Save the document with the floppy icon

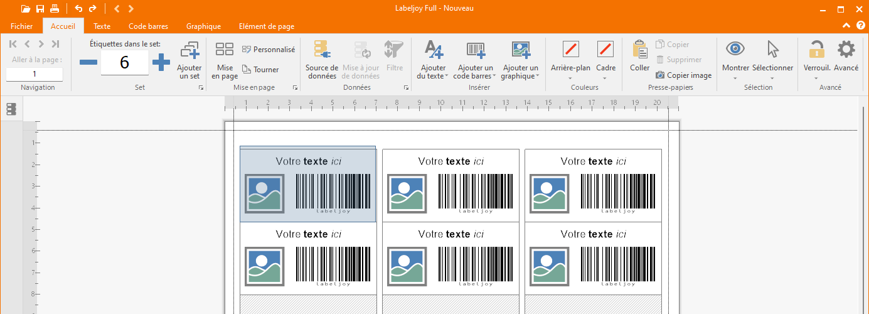point(40,9)
